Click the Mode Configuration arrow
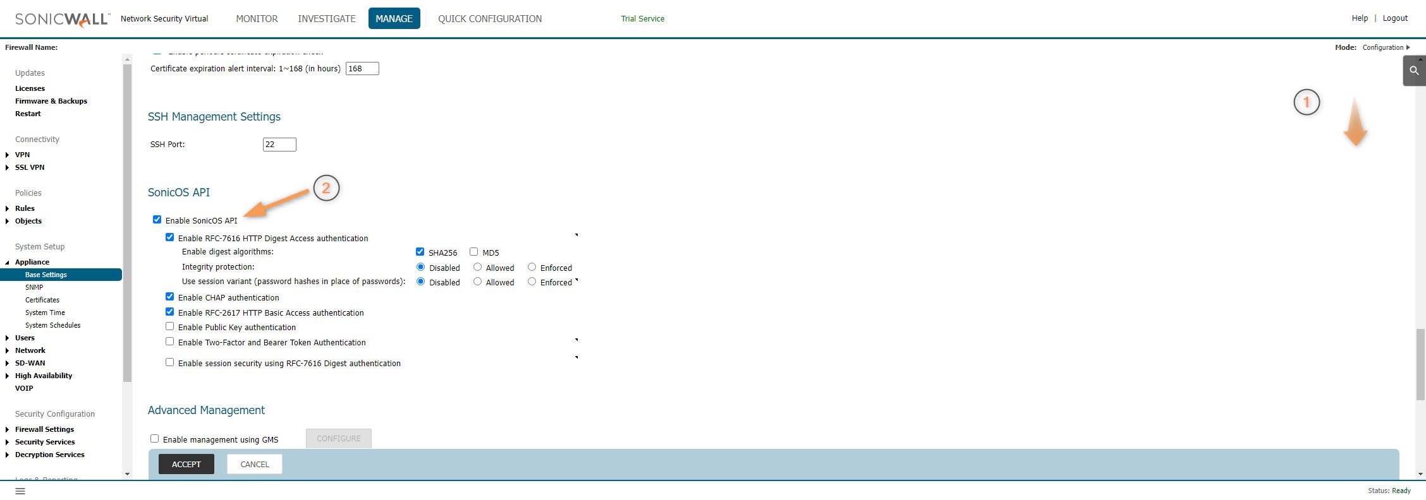The height and width of the screenshot is (500, 1426). click(1408, 47)
